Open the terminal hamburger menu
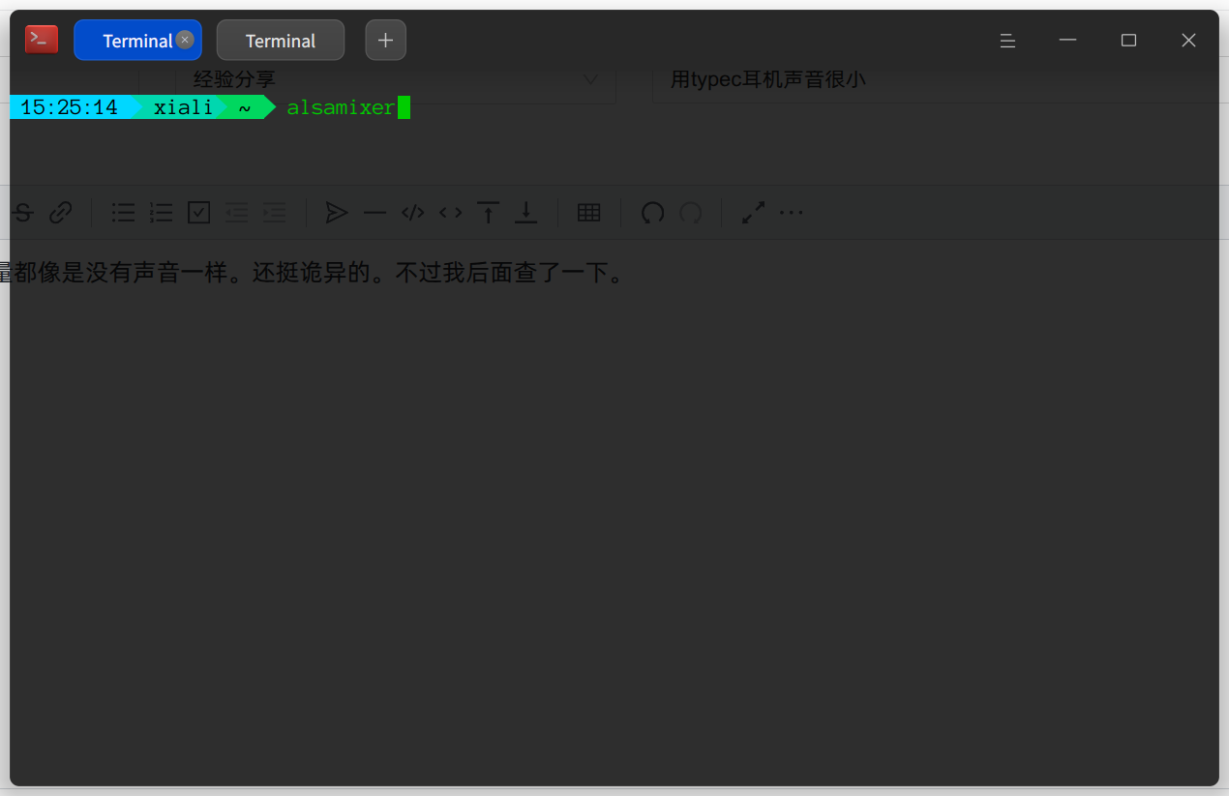Image resolution: width=1229 pixels, height=796 pixels. tap(1007, 41)
